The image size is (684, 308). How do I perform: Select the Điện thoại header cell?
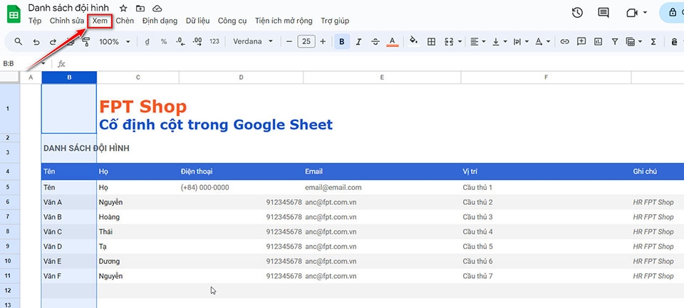241,171
